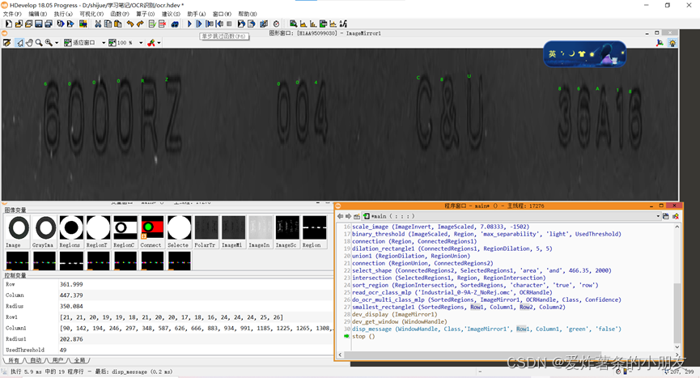Click the Undo arrow icon
Screen dimensions: 700x378
130,23
